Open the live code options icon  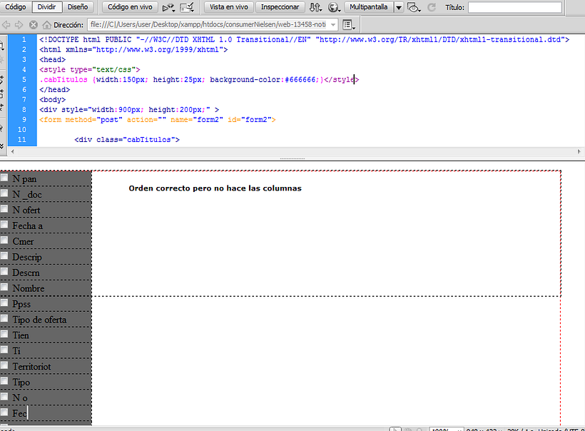168,7
